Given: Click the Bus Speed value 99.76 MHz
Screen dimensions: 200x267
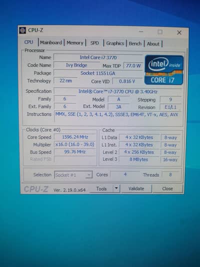Looking at the screenshot, I should click(x=75, y=152).
